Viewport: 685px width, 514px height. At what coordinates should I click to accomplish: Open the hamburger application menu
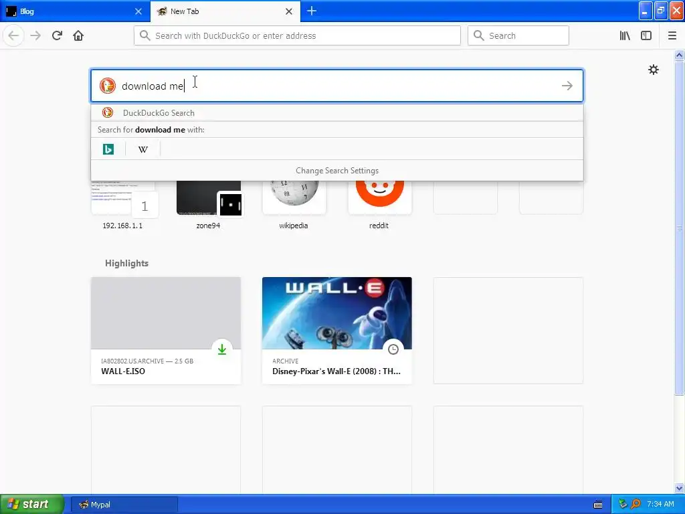point(672,35)
